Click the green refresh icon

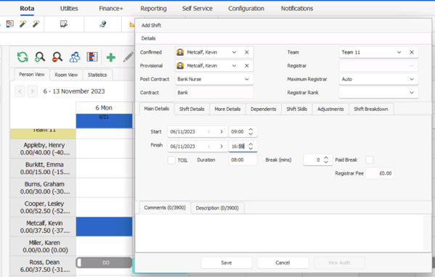(23, 57)
